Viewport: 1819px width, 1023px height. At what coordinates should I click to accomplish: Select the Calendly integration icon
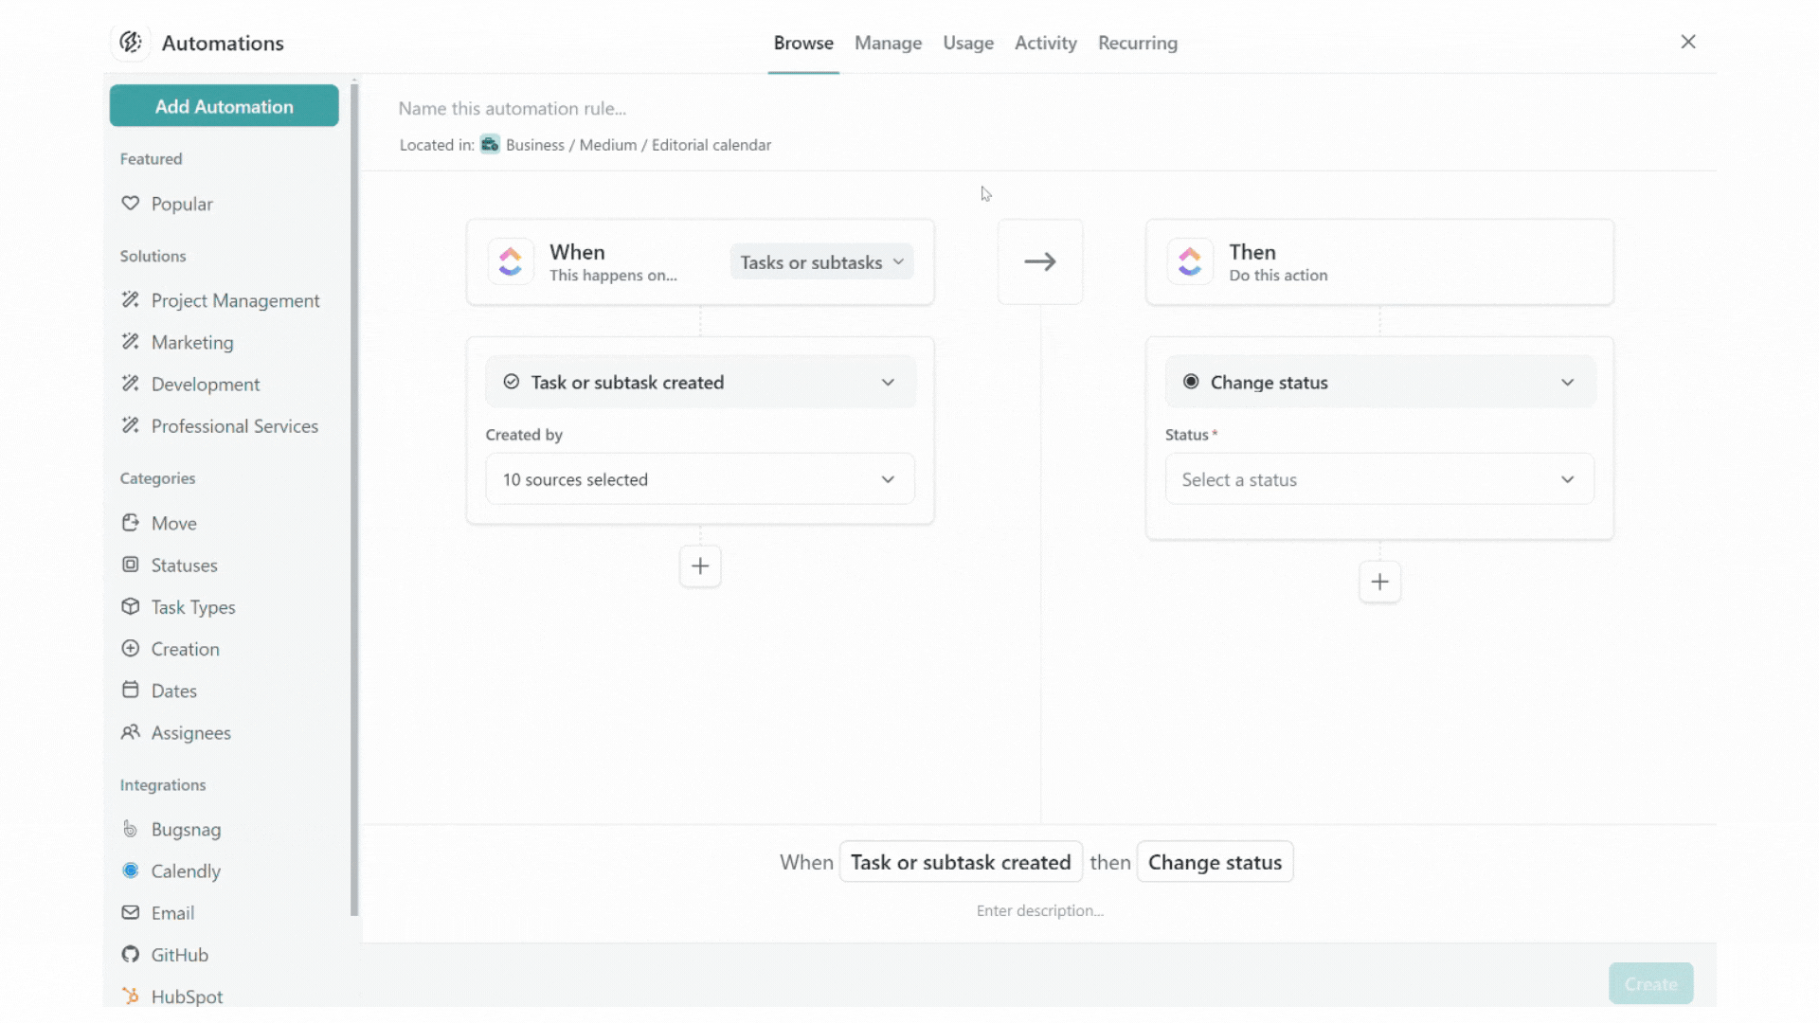[x=131, y=871]
